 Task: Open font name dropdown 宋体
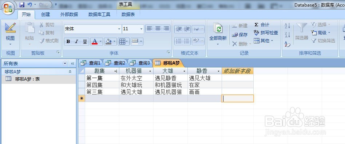[119, 29]
